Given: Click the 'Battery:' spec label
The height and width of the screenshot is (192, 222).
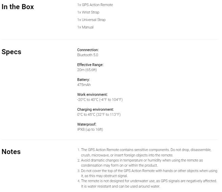Looking at the screenshot, I should point(83,80).
